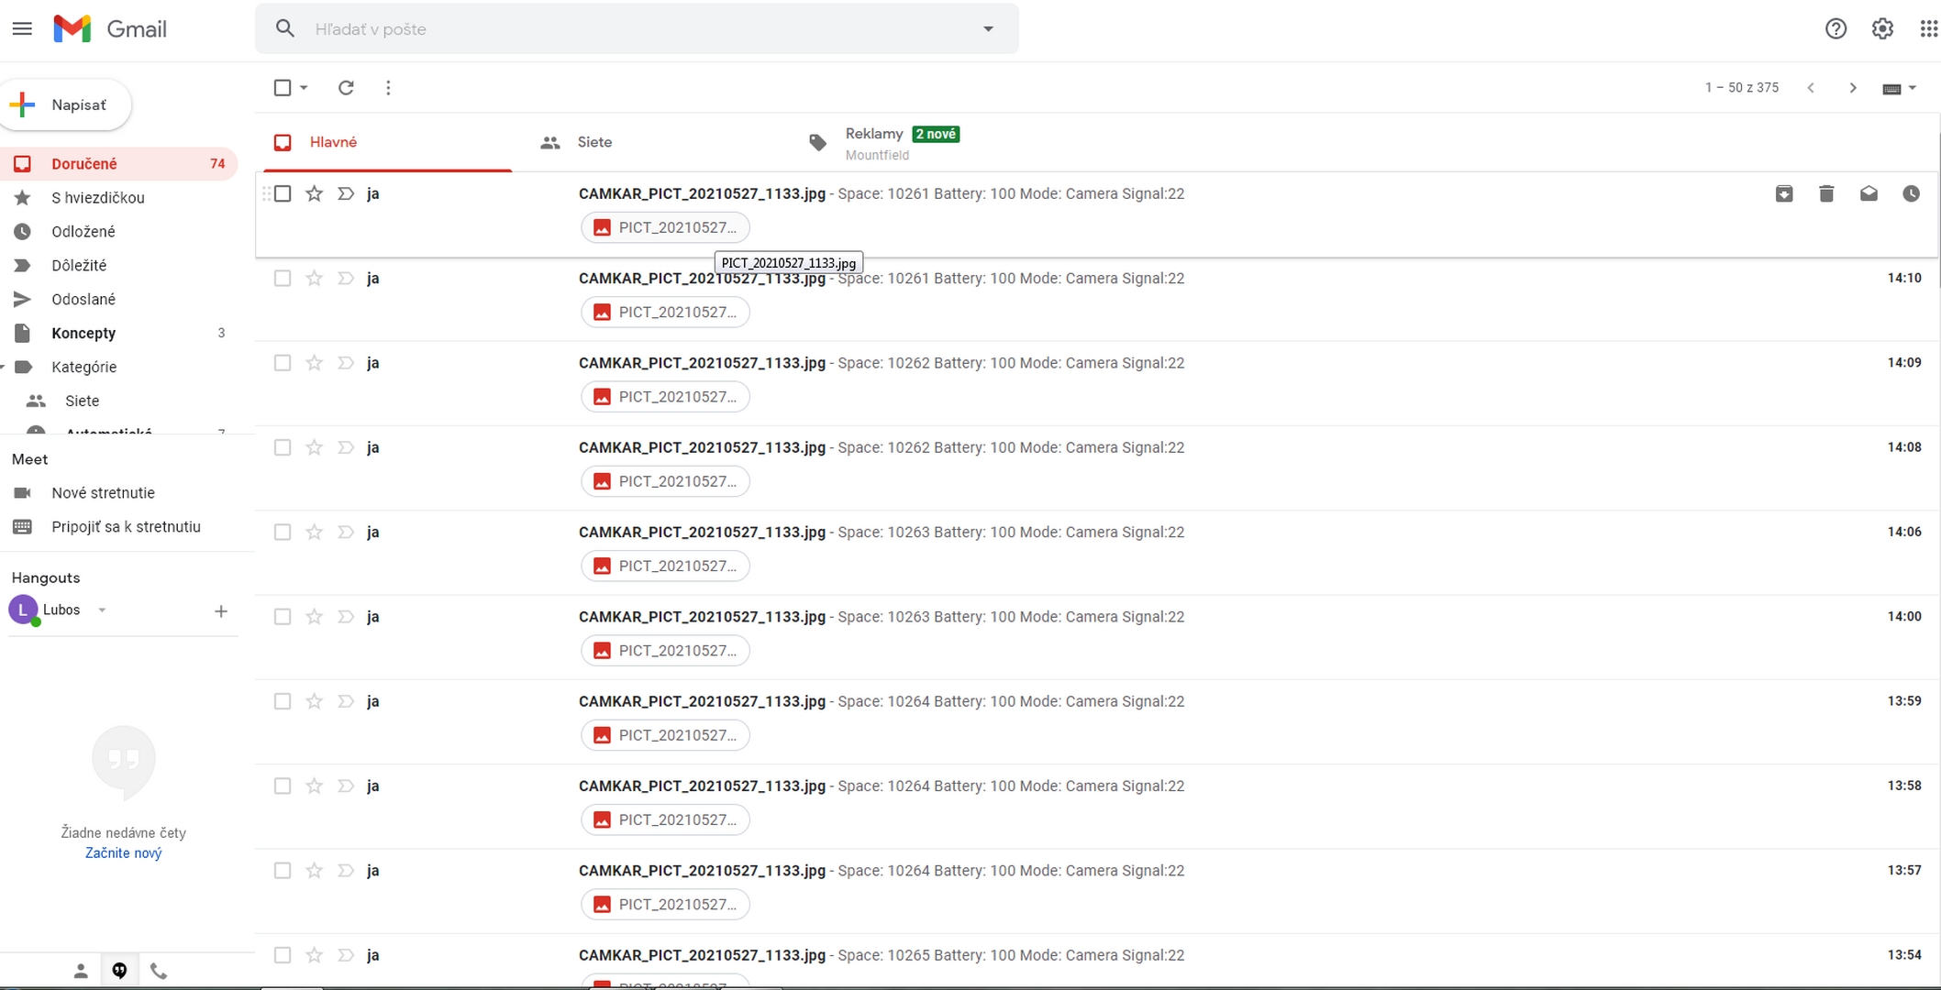
Task: Show search options dropdown arrow
Action: [988, 28]
